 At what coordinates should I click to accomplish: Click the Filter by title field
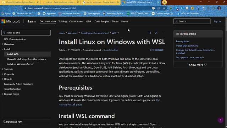tap(26, 33)
